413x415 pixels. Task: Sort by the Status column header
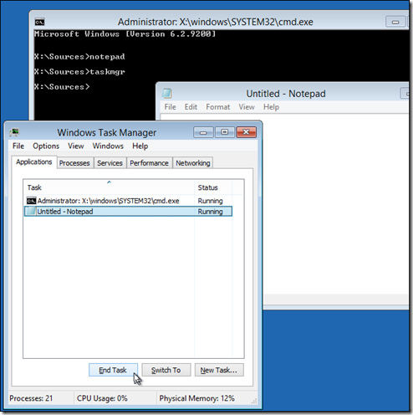213,187
